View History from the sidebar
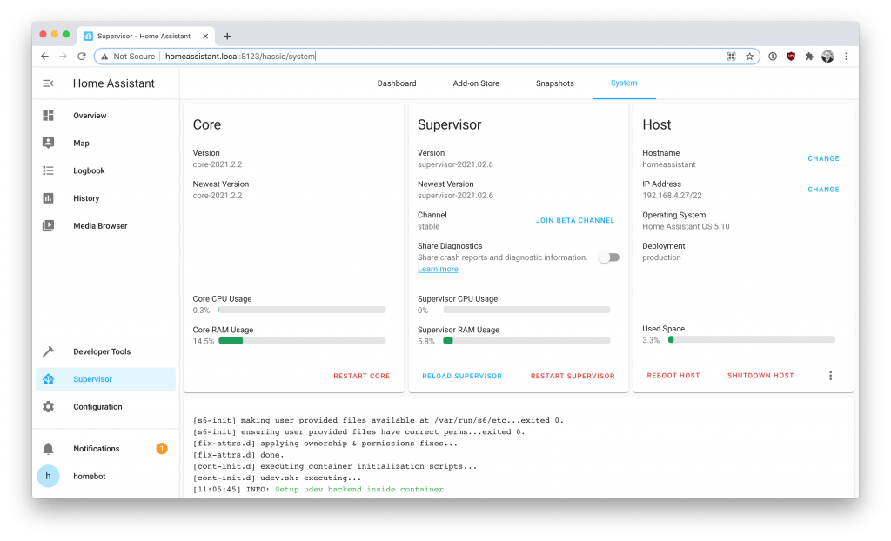891x541 pixels. [x=87, y=197]
